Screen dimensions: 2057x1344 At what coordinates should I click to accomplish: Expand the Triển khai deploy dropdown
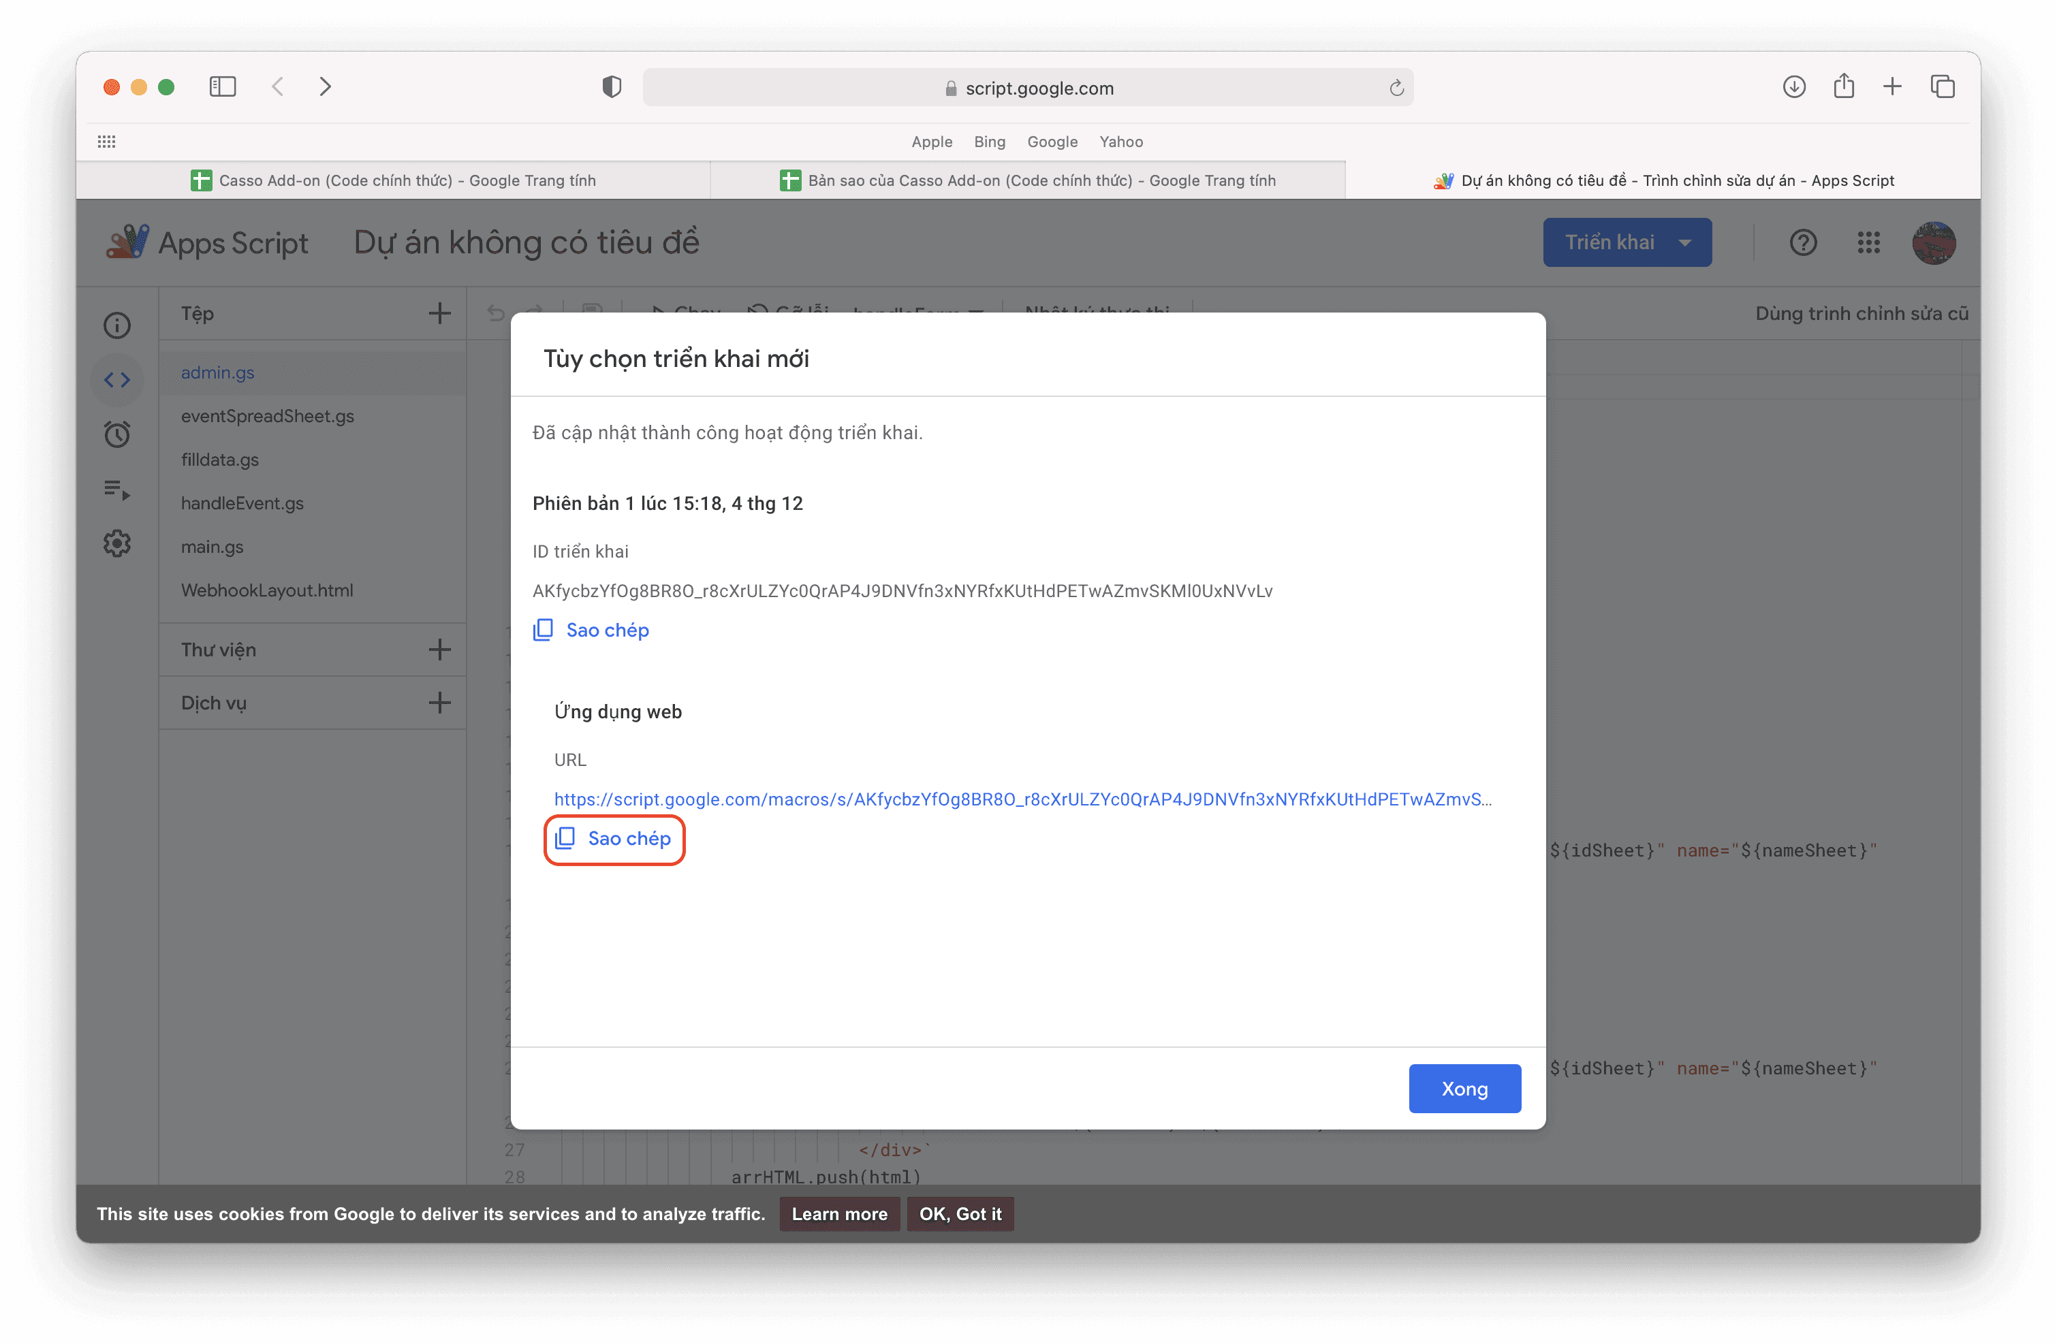coord(1684,242)
